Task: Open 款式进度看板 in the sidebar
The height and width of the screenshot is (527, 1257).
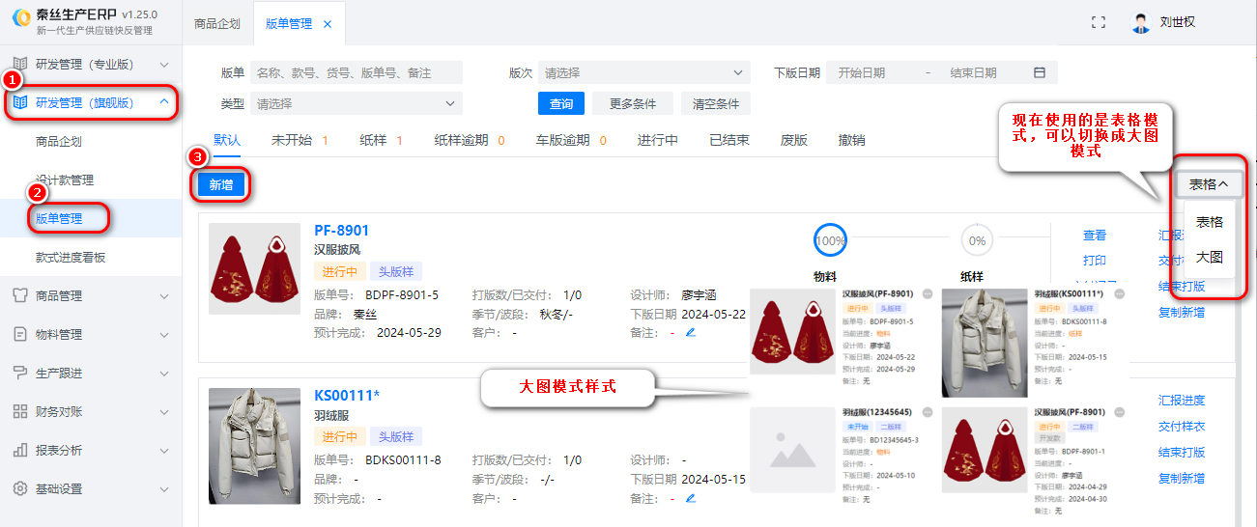Action: click(71, 258)
